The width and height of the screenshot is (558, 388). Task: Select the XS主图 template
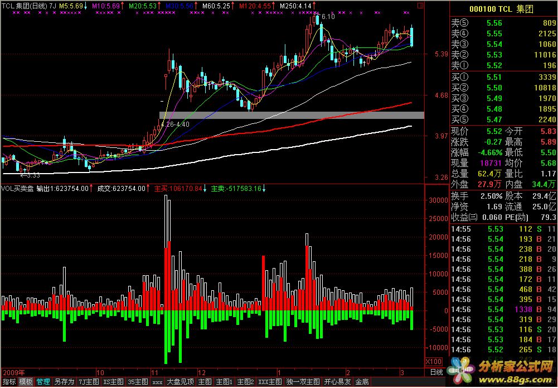click(114, 382)
